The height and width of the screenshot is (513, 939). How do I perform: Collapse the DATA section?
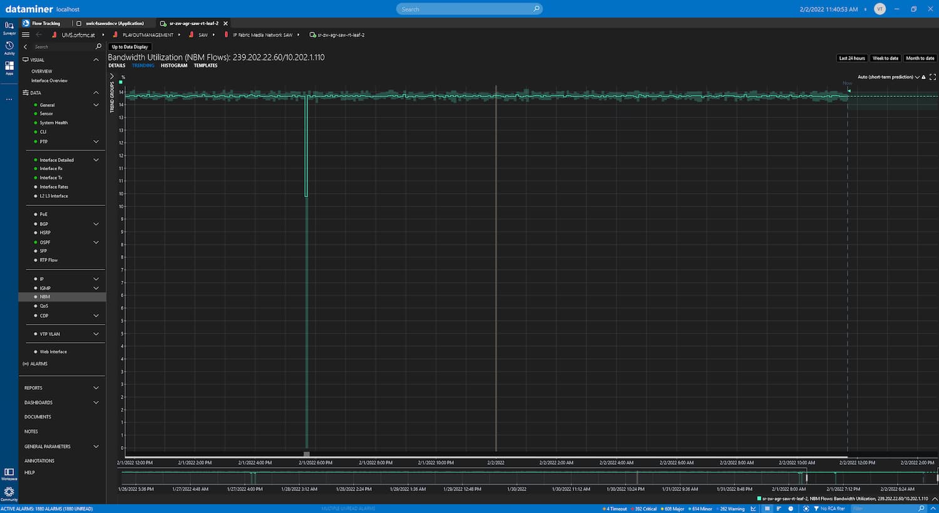96,93
